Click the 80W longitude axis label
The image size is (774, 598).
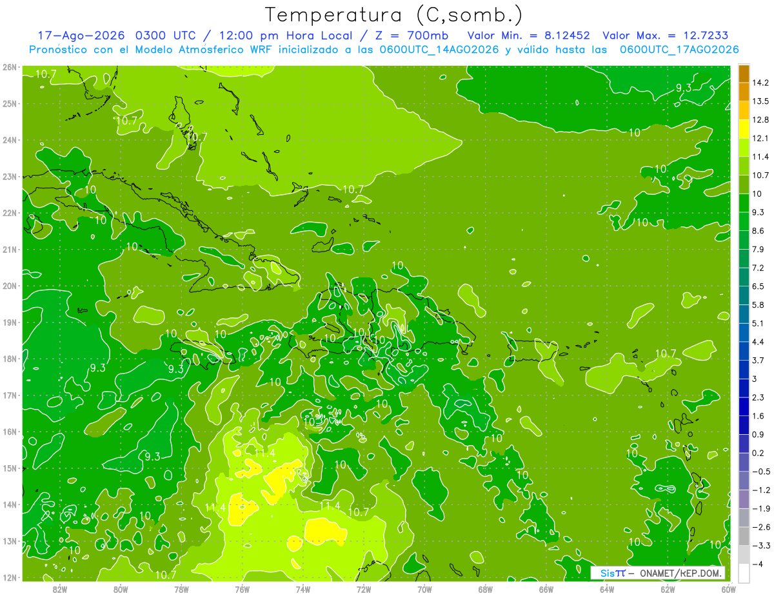pos(121,589)
